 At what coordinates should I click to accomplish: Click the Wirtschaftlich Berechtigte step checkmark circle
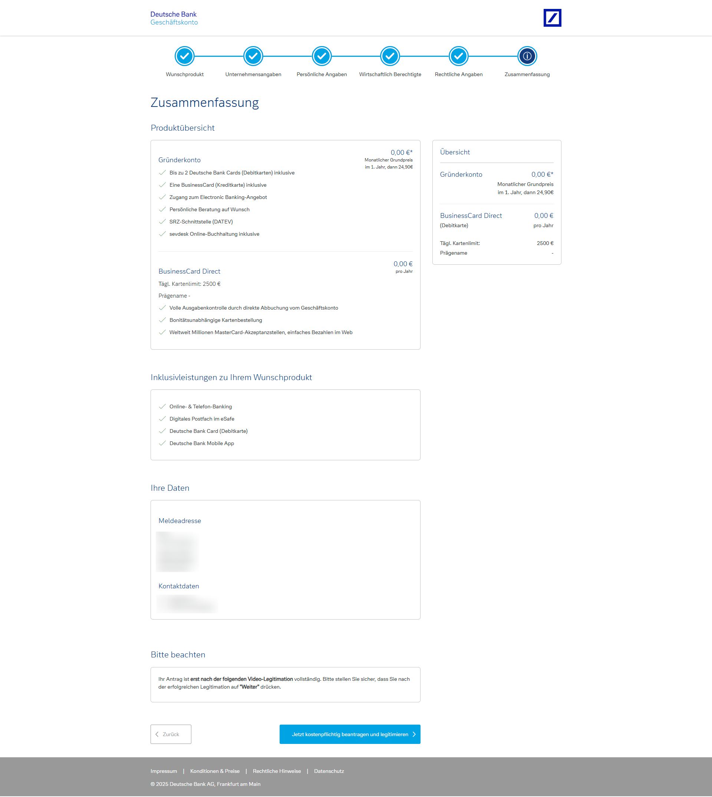pos(390,56)
